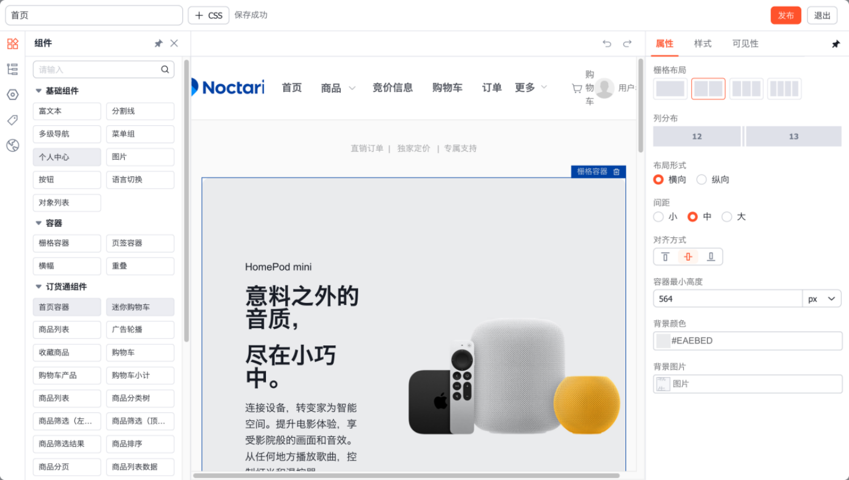Click the background image thumbnail icon
The height and width of the screenshot is (480, 849).
663,384
